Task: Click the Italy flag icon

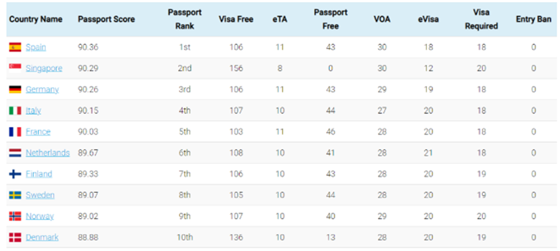Action: 15,111
